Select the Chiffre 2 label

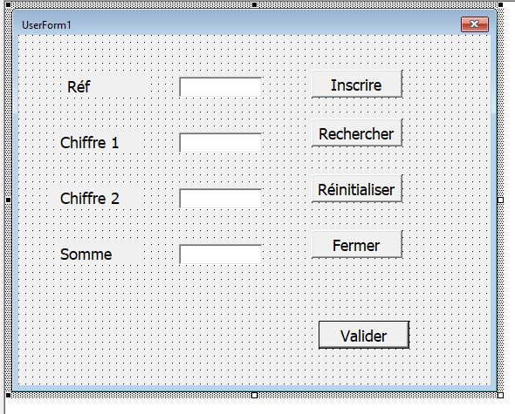[x=89, y=199]
